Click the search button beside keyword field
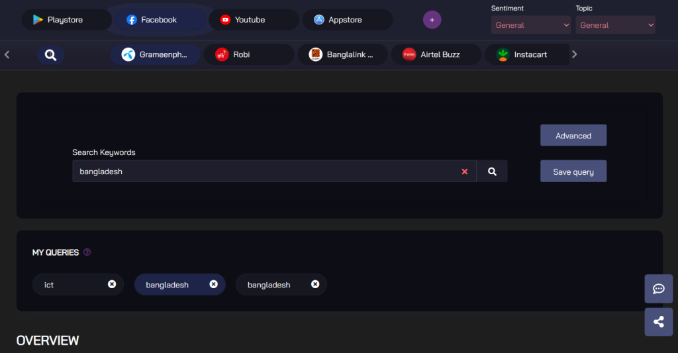The width and height of the screenshot is (678, 353). point(492,172)
